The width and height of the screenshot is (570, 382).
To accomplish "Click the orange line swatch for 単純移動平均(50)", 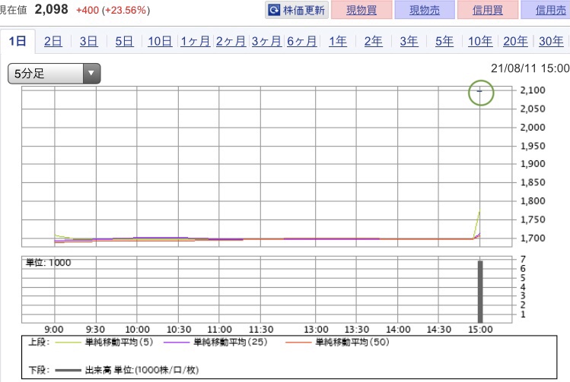I will 298,342.
